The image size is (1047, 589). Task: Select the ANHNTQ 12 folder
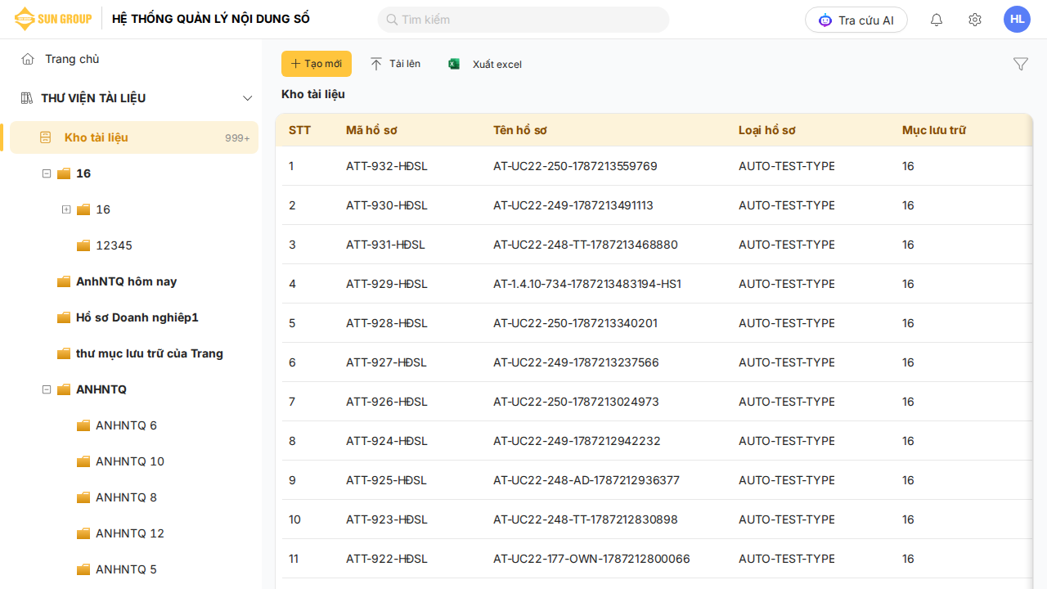point(130,533)
